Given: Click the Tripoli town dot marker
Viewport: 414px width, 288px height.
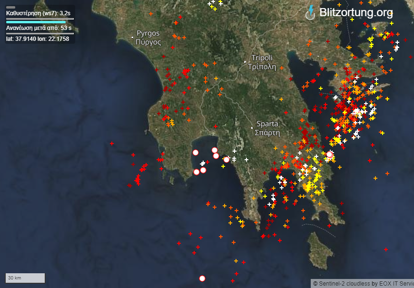Looking at the screenshot, I should pos(245,62).
